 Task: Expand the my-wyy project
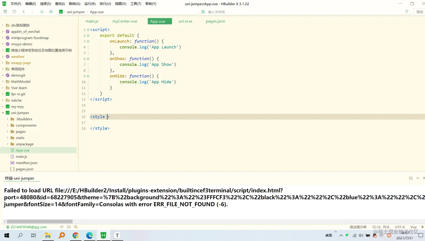click(3, 106)
